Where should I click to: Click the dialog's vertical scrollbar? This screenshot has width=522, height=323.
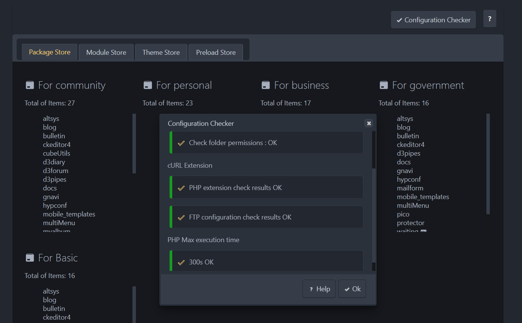pos(374,151)
